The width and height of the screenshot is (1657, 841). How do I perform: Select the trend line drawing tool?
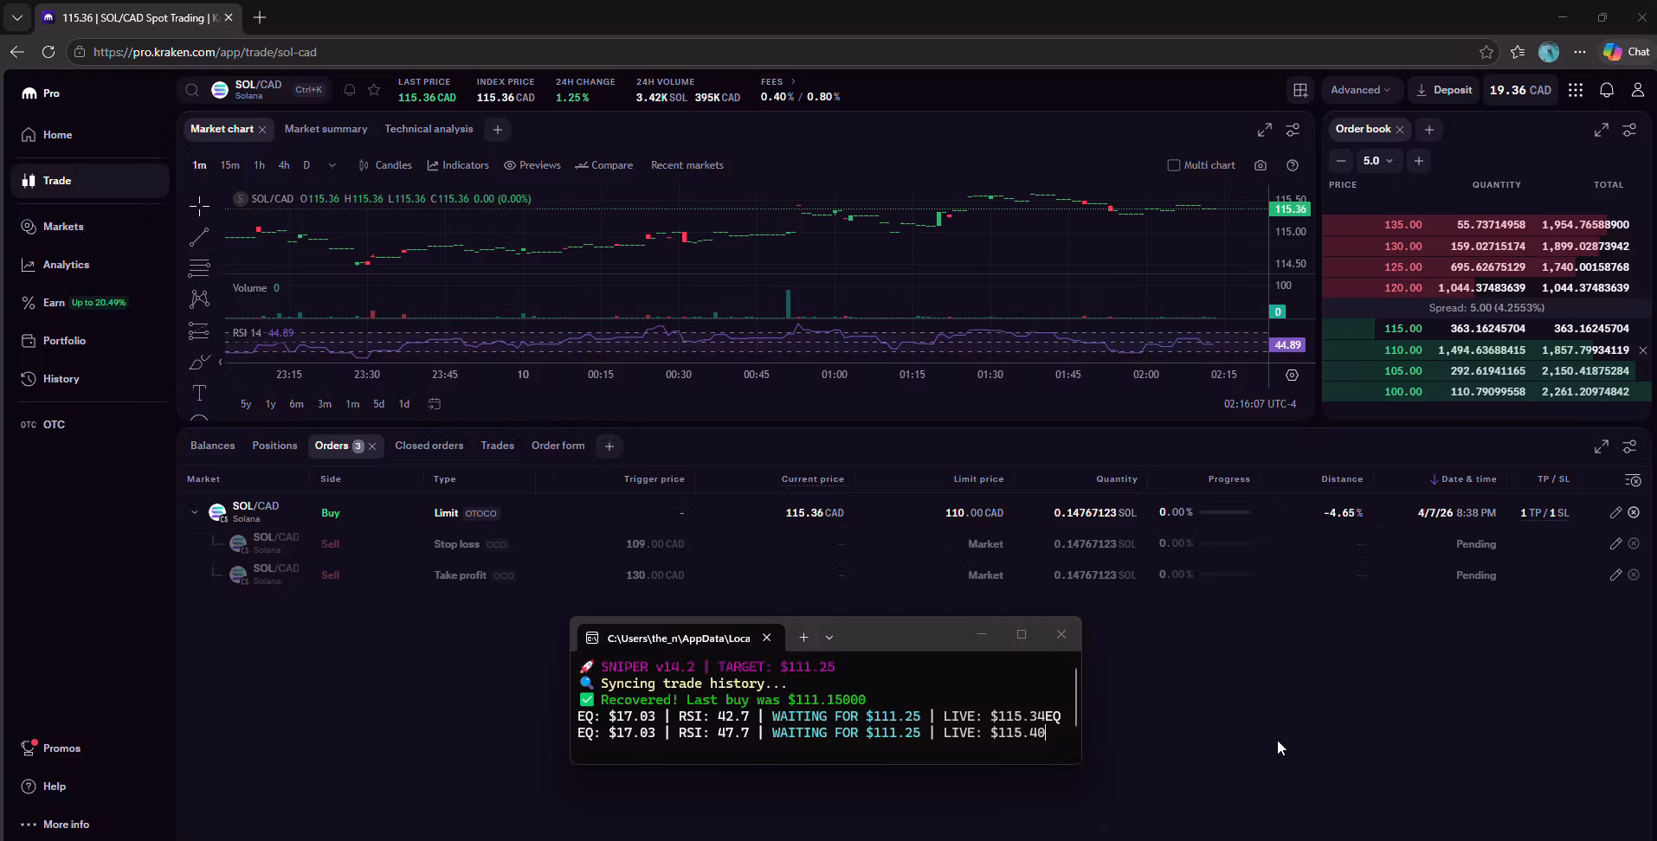199,237
